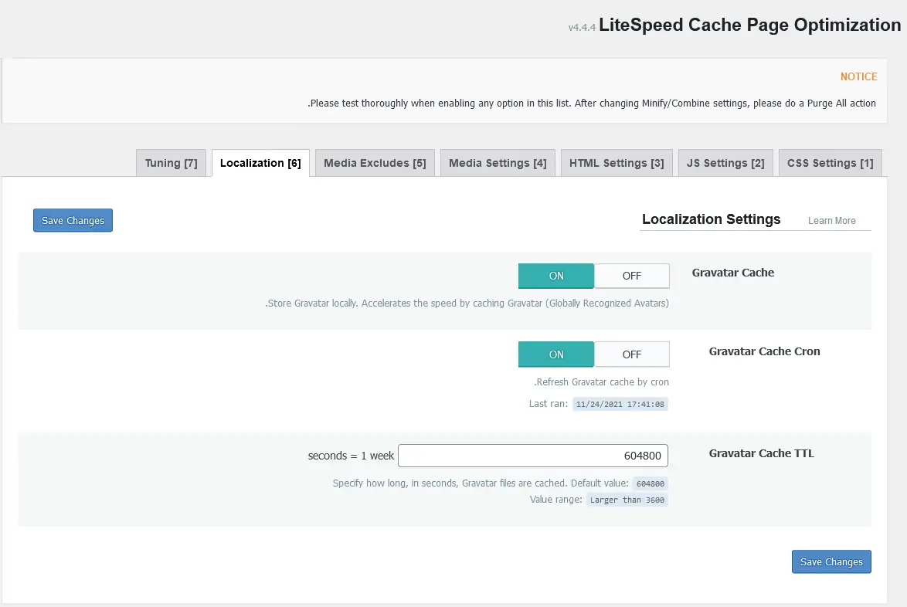Click the top Save Changes button
The height and width of the screenshot is (607, 907).
(73, 220)
